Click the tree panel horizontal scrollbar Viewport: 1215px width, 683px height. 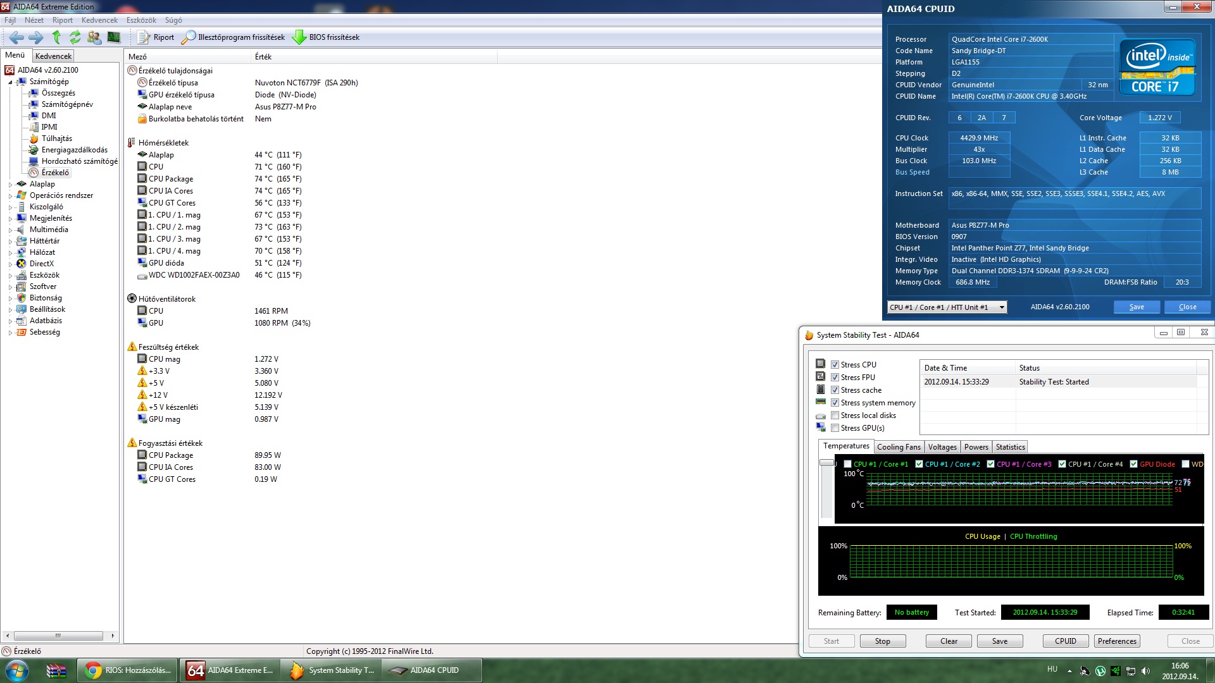click(59, 636)
